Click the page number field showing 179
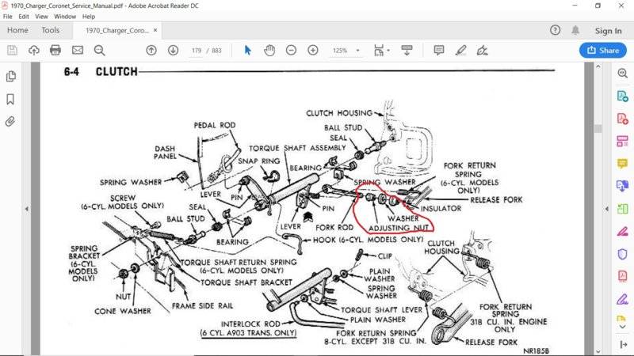Screen dimensions: 634x356 [197, 50]
